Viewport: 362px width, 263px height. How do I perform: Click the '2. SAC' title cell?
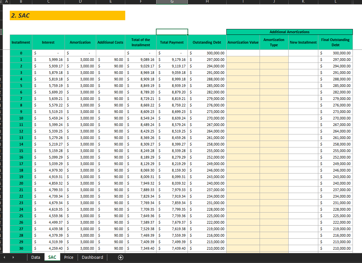[x=68, y=15]
